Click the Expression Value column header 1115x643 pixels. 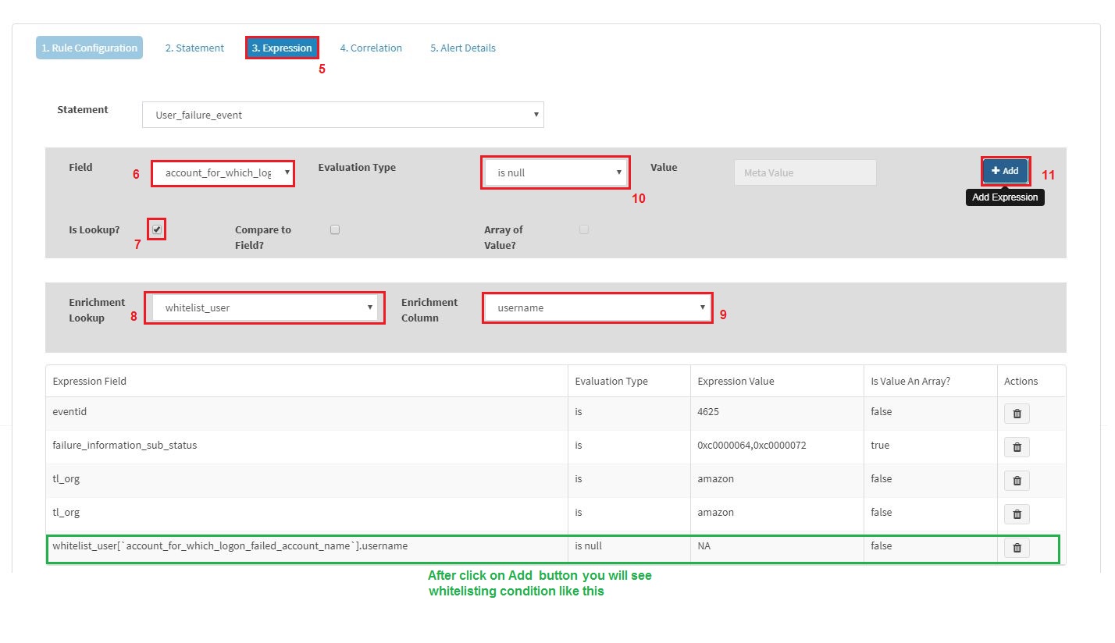coord(777,381)
